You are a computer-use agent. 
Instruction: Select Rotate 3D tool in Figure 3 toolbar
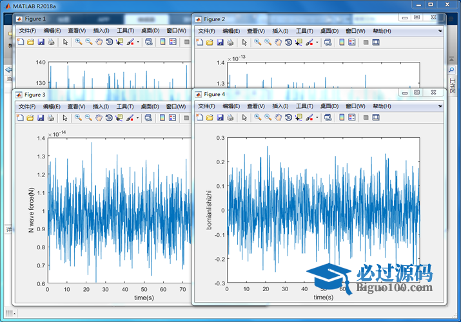(x=109, y=118)
